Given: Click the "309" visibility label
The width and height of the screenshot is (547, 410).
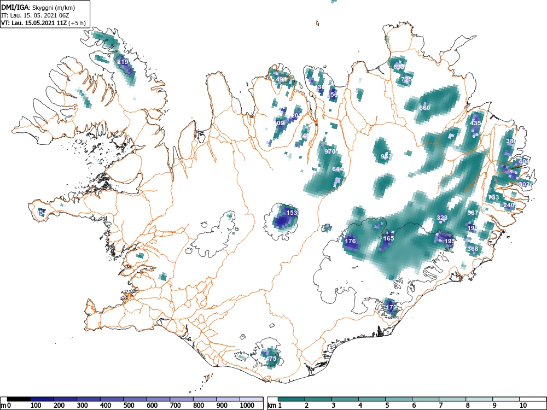Looking at the screenshot, I should pos(279,122).
